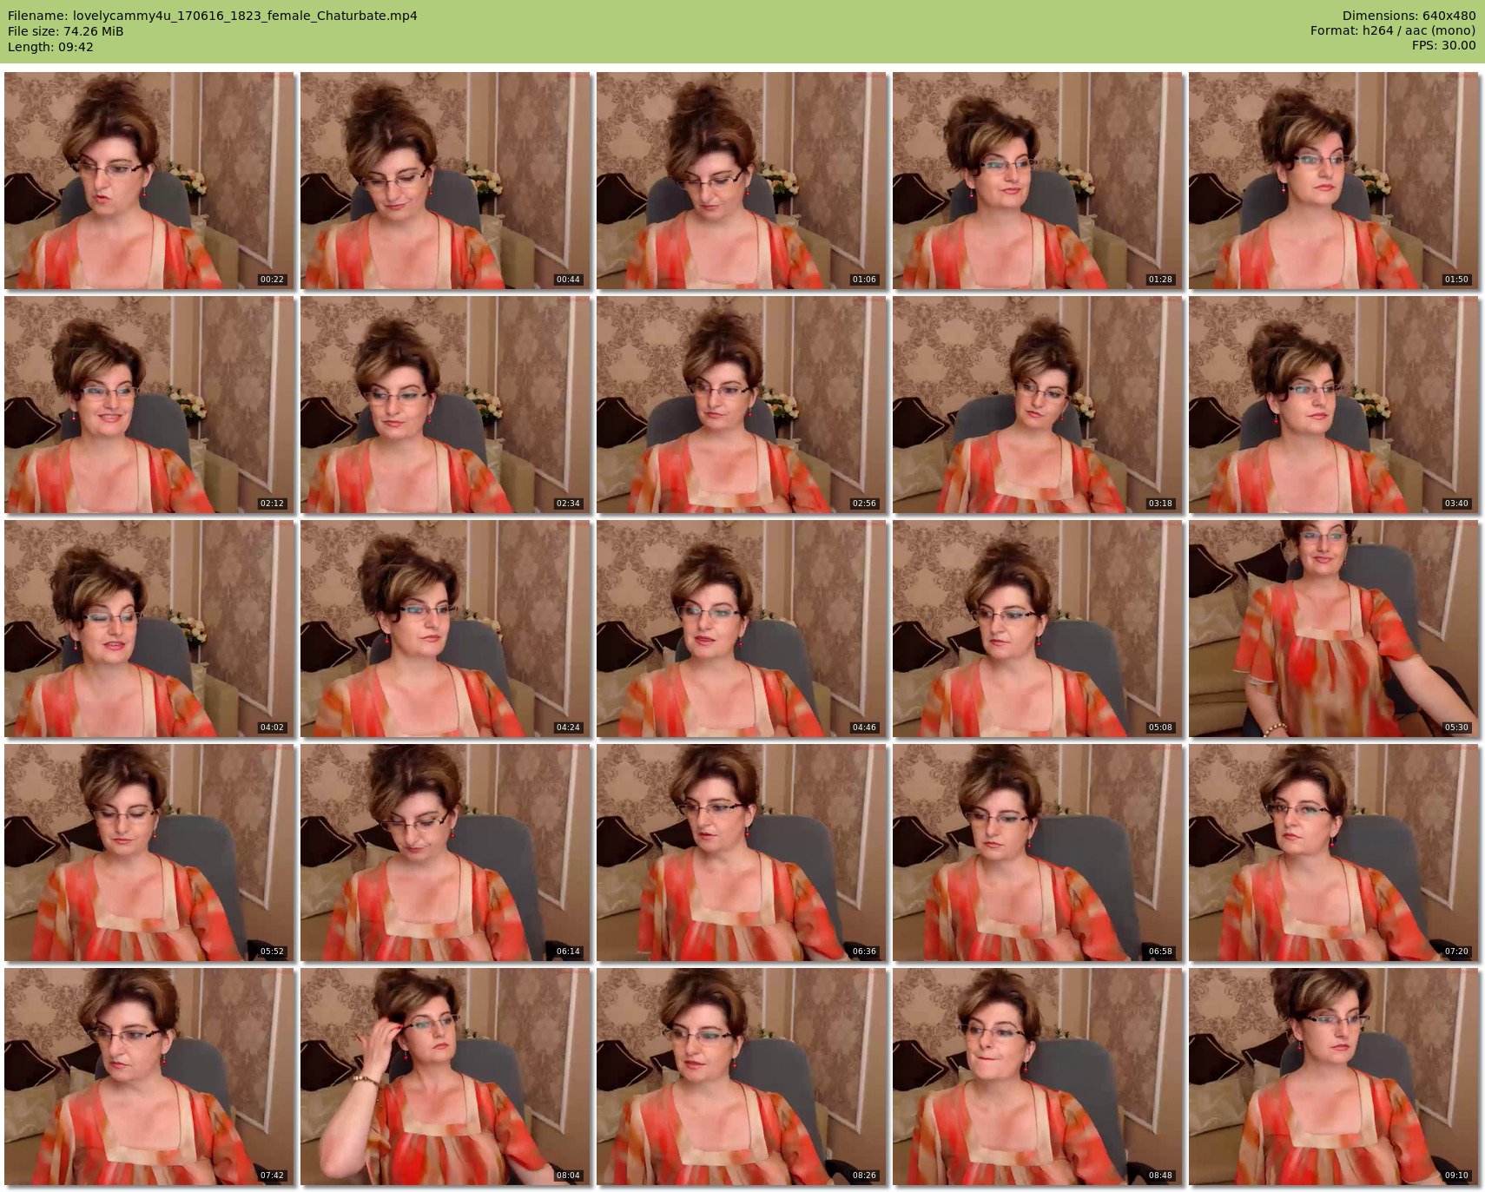Open the frame timestamped 06:36
Image resolution: width=1485 pixels, height=1192 pixels.
[x=742, y=853]
